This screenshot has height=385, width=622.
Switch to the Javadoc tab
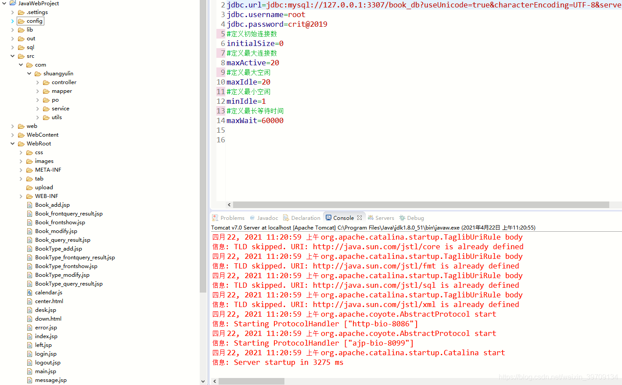pos(264,218)
